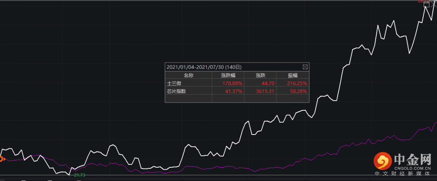Viewport: 437px width, 181px height.
Task: Select the 芯片指数 row name
Action: pyautogui.click(x=176, y=91)
